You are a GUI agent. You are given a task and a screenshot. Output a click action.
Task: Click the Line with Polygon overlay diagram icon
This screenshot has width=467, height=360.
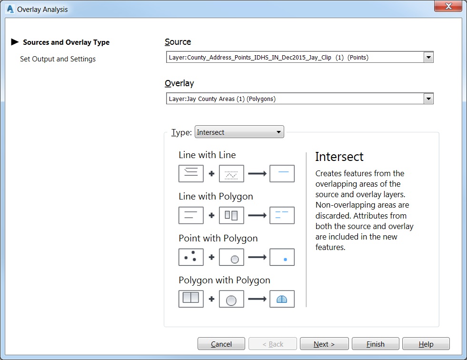click(x=231, y=215)
